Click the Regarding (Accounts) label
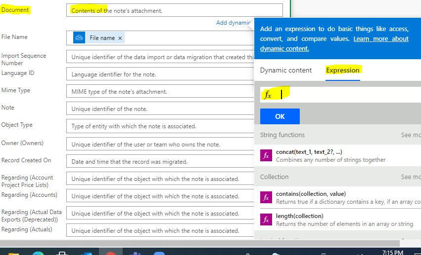 (x=29, y=195)
